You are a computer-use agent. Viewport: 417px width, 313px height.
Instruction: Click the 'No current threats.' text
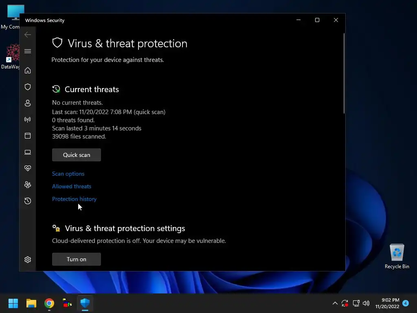[x=77, y=103]
